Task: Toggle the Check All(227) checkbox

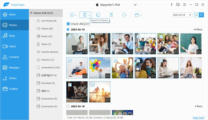Action: [68, 24]
